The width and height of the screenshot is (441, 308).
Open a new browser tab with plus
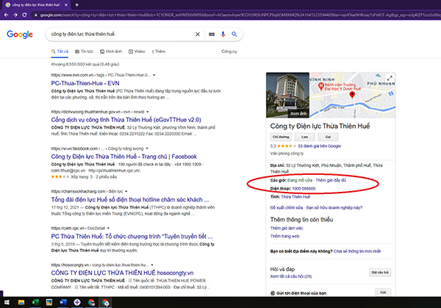(x=77, y=4)
